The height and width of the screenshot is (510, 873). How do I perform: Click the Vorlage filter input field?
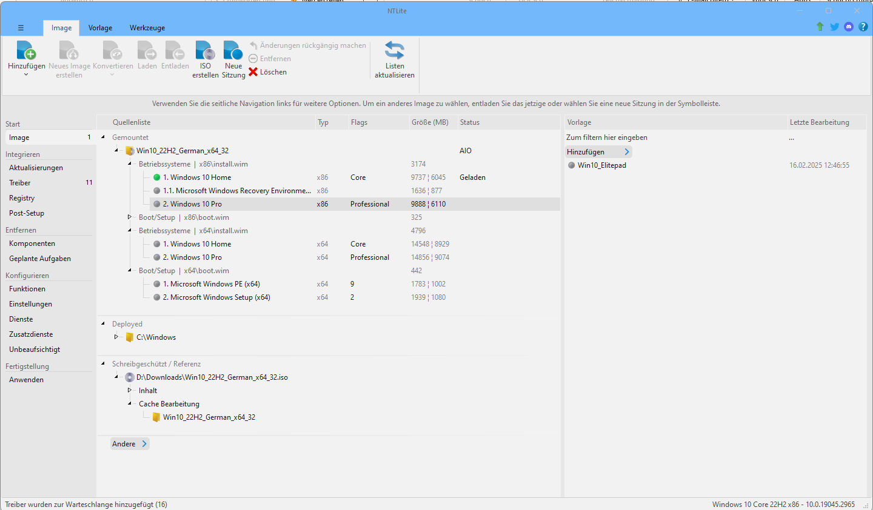point(675,137)
